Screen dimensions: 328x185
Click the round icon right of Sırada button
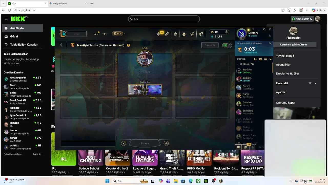coord(166,143)
